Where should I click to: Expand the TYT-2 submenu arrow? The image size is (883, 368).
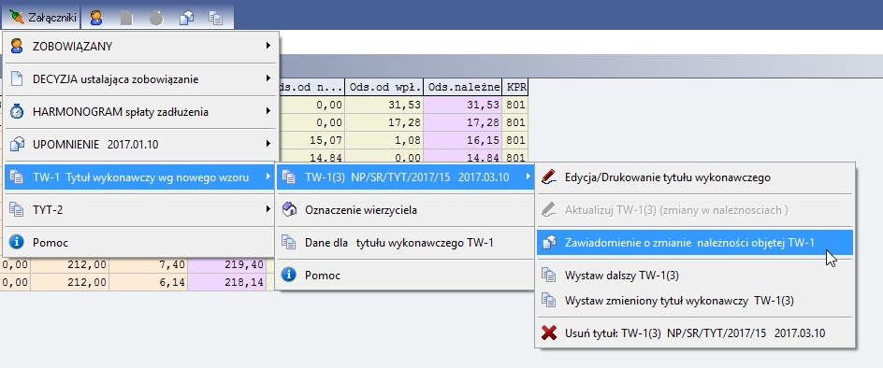[268, 209]
